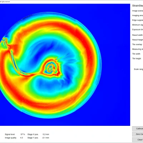The image size is (143, 143).
Task: Click the Scale range label
Action: click(138, 69)
